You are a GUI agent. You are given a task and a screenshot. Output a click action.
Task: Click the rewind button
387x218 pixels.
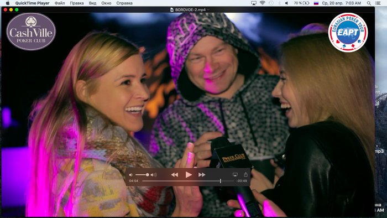(175, 174)
